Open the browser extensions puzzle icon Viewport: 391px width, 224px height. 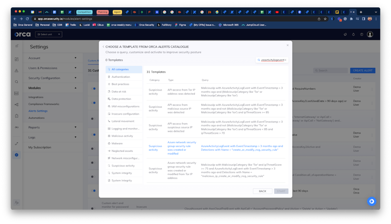click(x=351, y=19)
